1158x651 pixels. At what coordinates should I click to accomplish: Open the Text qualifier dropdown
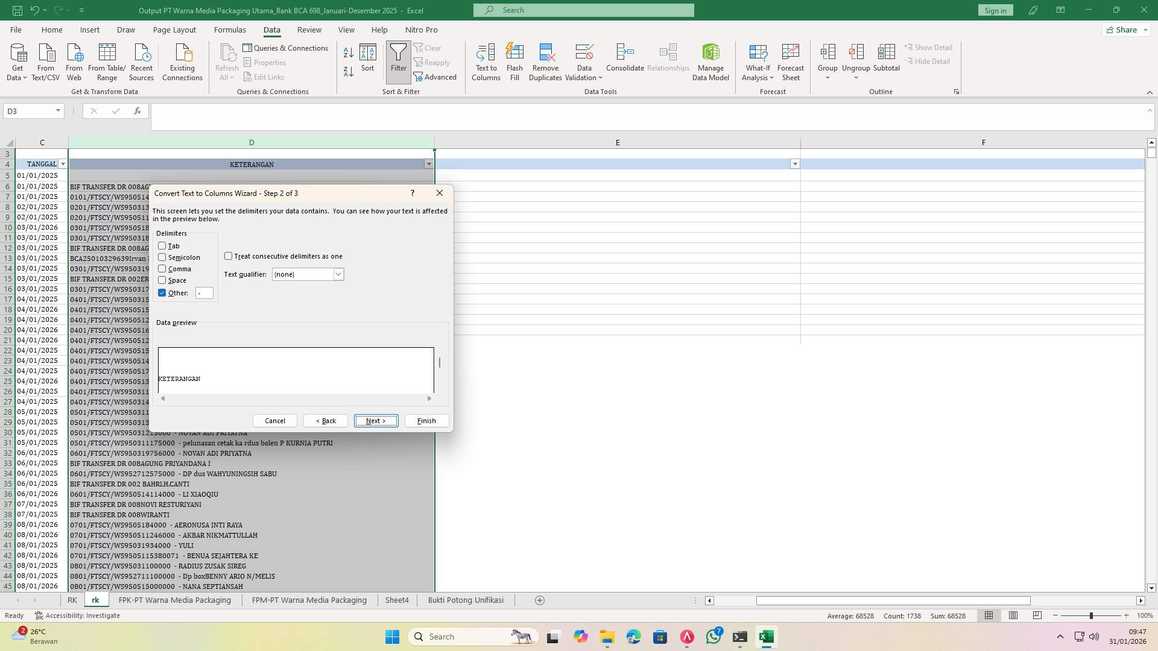click(338, 274)
